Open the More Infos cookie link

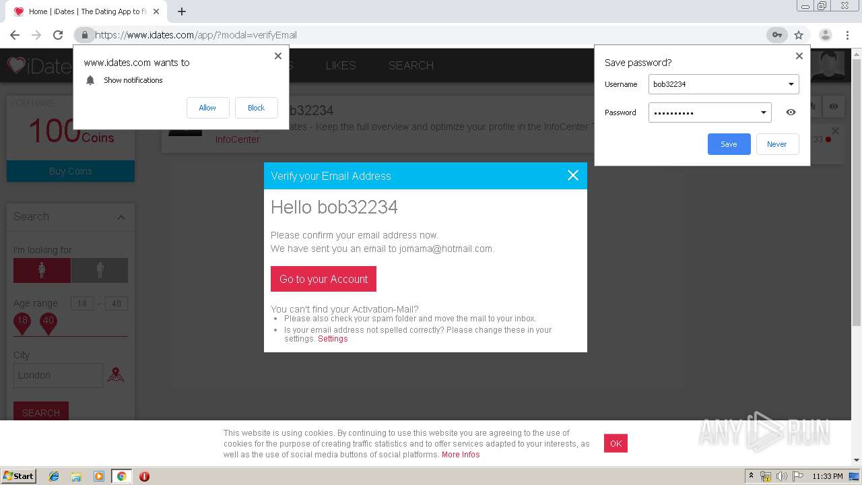(x=461, y=455)
